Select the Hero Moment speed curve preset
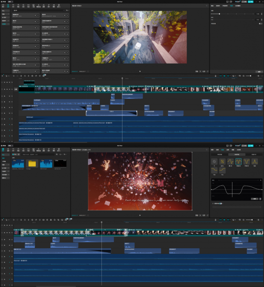This screenshot has height=287, width=264. pos(238,161)
